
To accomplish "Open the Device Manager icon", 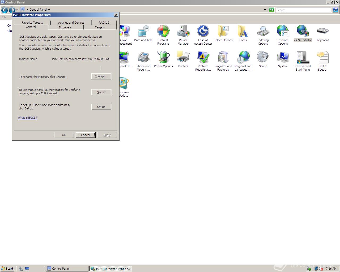I will (183, 35).
